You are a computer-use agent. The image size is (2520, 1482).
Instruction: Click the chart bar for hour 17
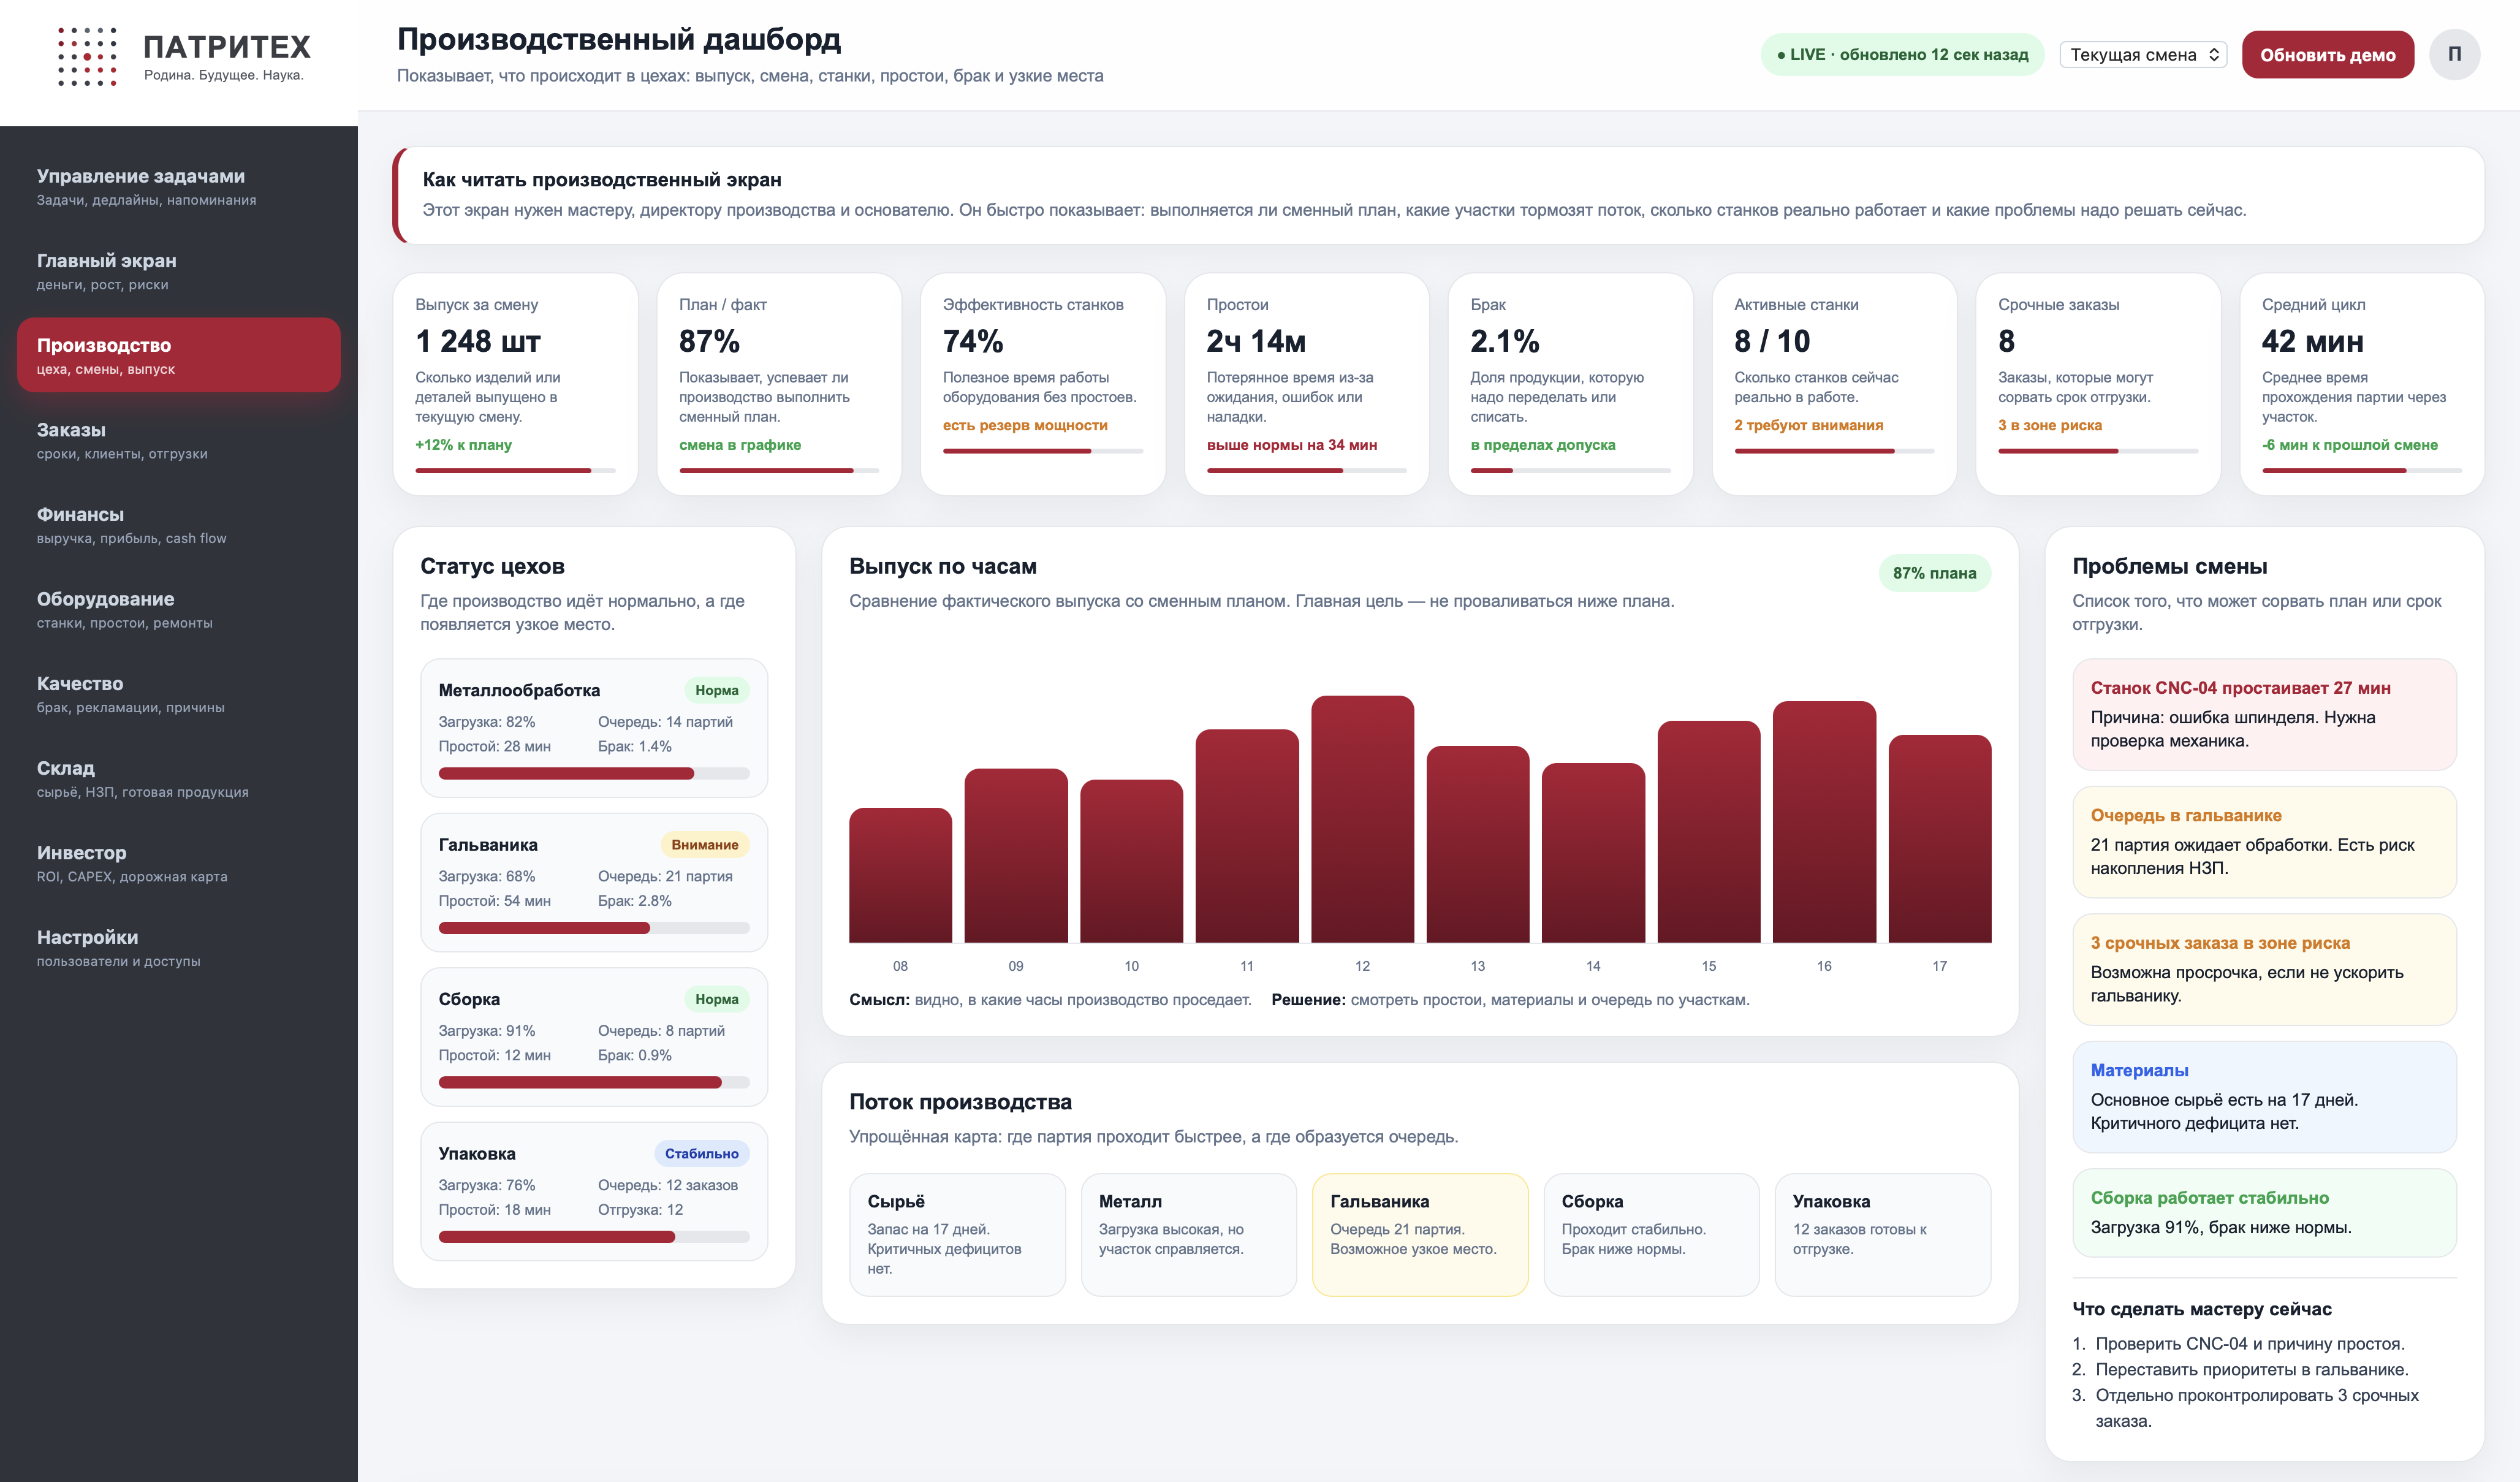(1939, 839)
